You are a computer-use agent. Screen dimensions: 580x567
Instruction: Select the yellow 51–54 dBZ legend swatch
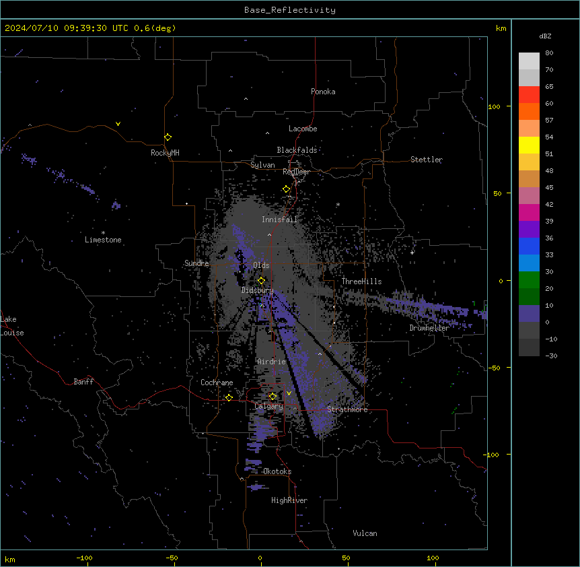pos(529,145)
